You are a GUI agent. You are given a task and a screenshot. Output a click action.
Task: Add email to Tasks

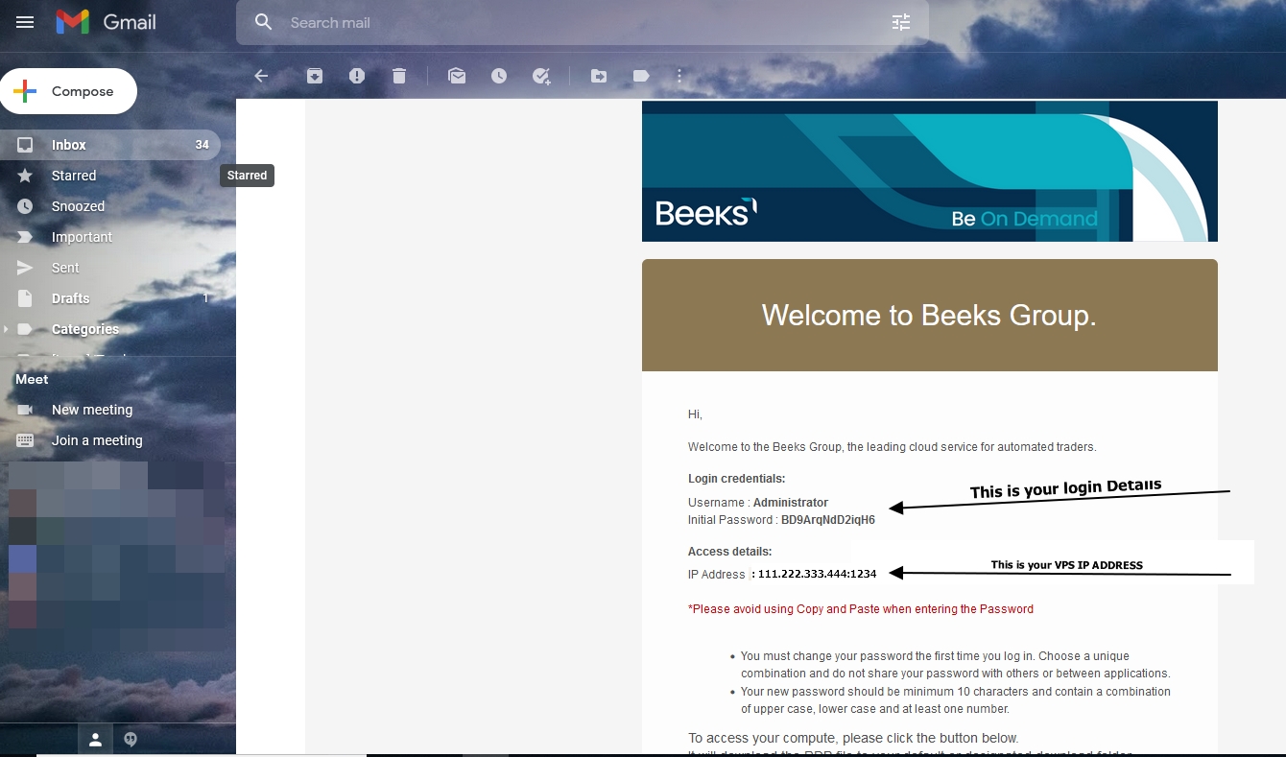click(x=541, y=76)
